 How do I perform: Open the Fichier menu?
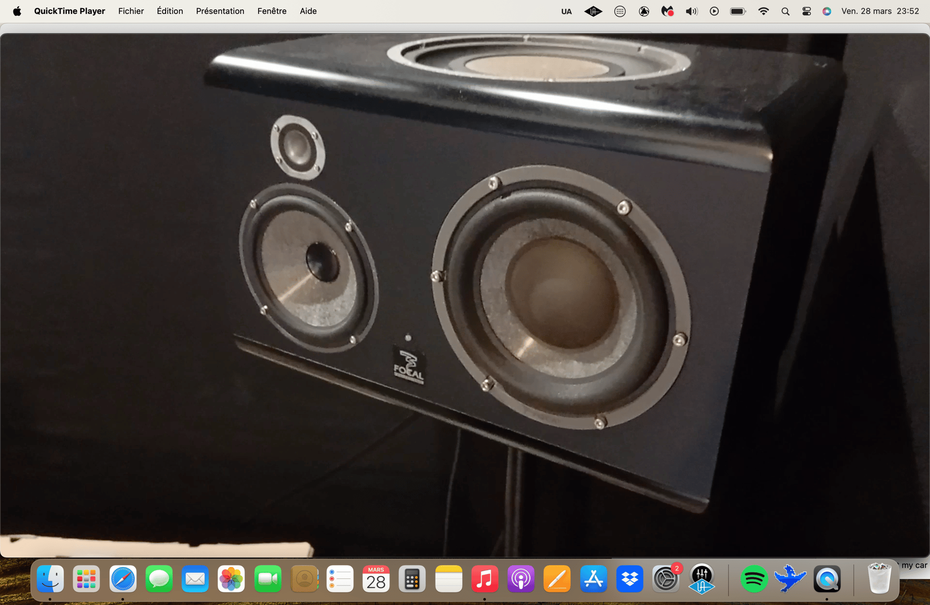131,11
